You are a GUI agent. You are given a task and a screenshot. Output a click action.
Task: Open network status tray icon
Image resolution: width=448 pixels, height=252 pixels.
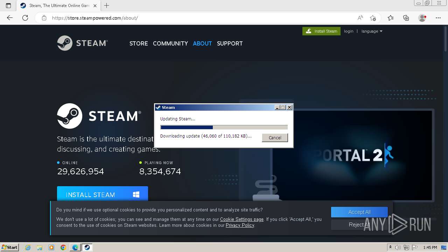pyautogui.click(x=406, y=247)
